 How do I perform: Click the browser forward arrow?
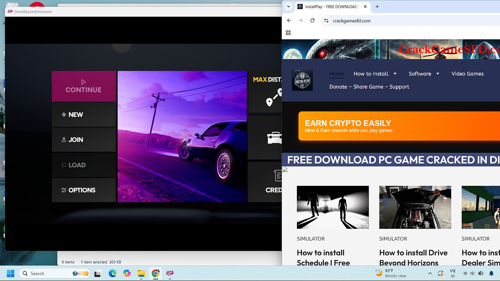[x=300, y=21]
